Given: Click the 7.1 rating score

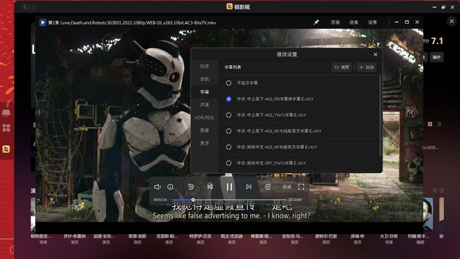Looking at the screenshot, I should click(437, 41).
